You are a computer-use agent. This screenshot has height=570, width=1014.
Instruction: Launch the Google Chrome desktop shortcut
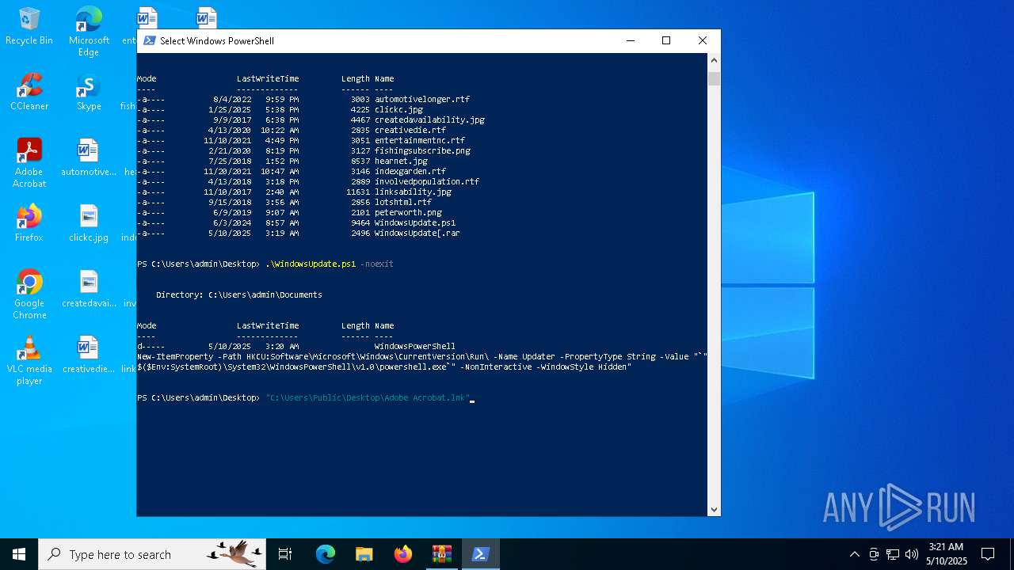click(x=29, y=294)
